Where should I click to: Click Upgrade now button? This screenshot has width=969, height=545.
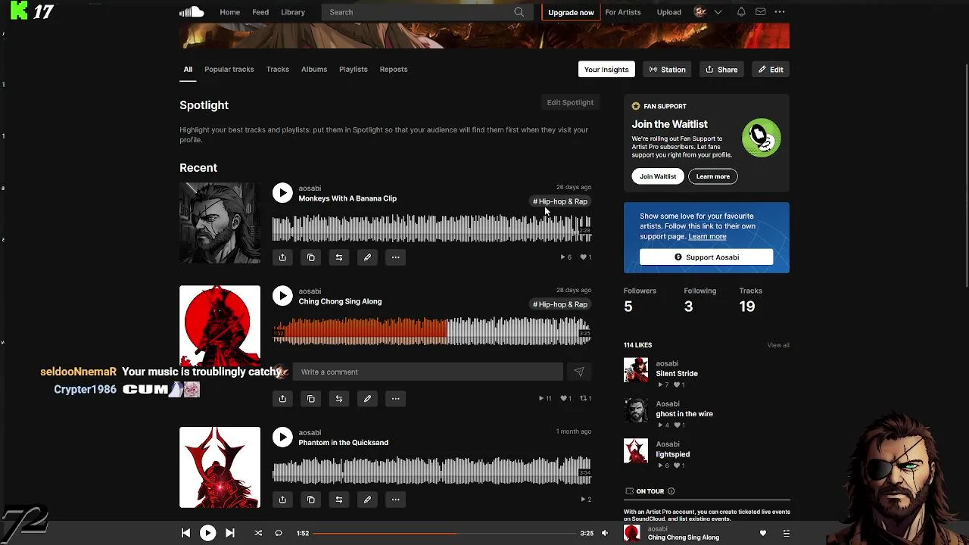[x=571, y=12]
